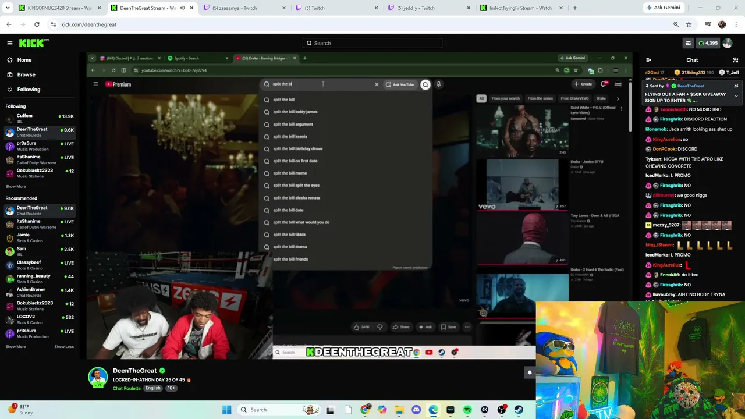The image size is (745, 419).
Task: Open Sam's IRL channel
Action: tap(40, 251)
